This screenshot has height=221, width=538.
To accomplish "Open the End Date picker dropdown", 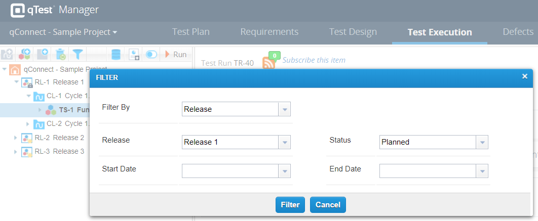I will (482, 172).
